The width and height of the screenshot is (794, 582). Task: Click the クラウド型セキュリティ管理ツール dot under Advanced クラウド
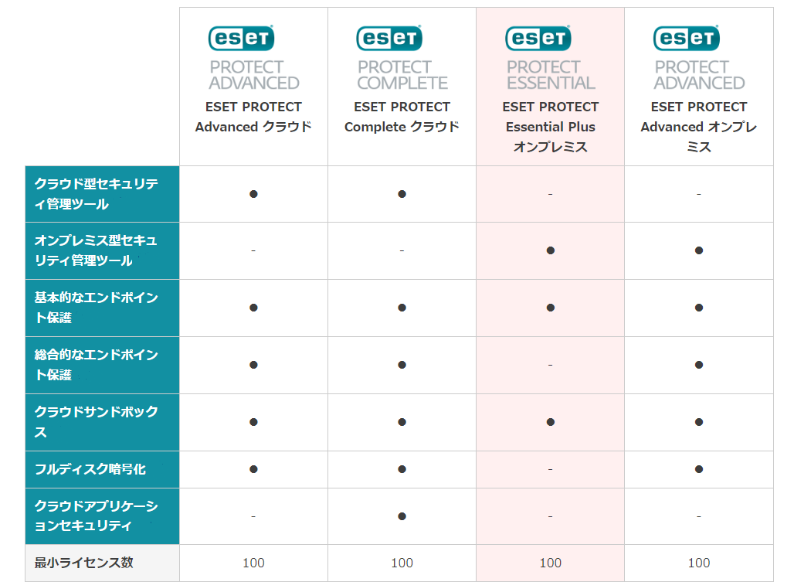pos(253,194)
